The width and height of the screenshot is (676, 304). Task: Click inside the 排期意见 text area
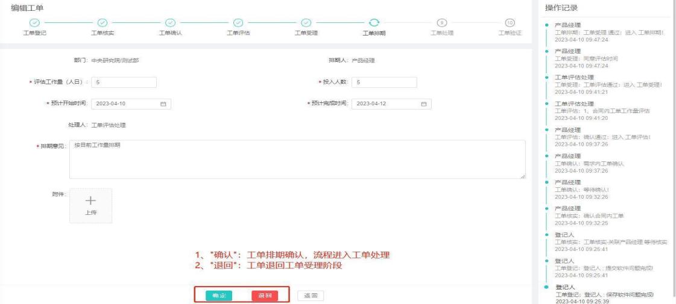pos(295,159)
